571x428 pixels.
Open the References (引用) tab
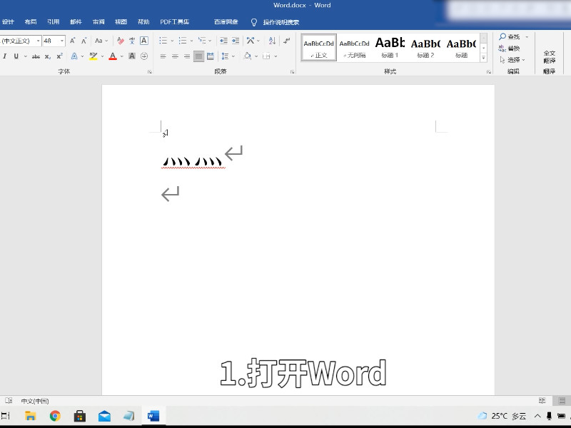pos(53,22)
